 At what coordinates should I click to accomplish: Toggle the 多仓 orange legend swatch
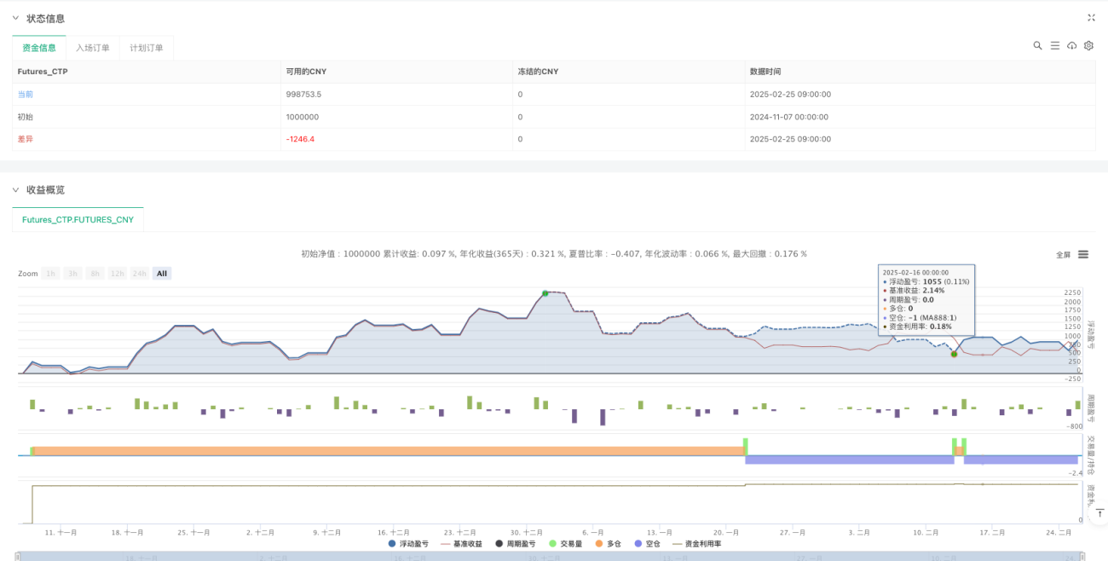[597, 543]
